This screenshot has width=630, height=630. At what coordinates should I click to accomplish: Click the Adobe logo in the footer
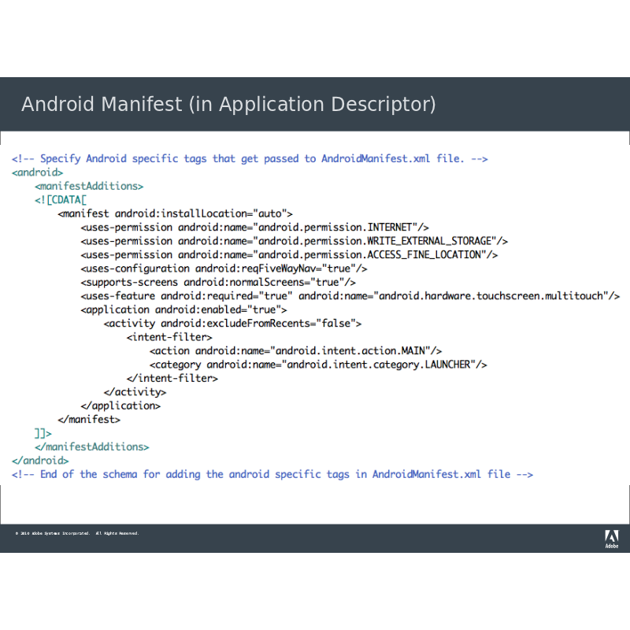coord(611,539)
